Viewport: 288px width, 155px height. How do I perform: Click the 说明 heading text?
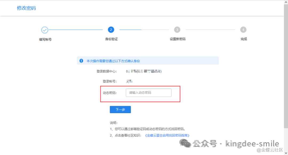(x=114, y=123)
